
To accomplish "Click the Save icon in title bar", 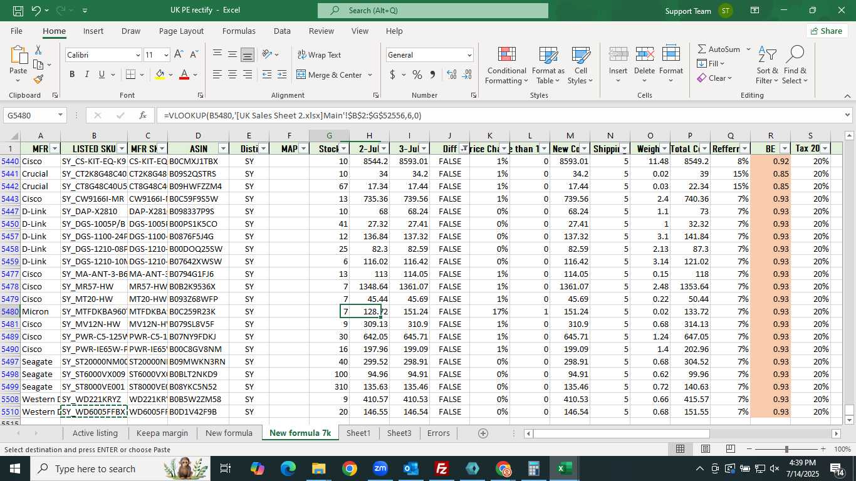I will [18, 11].
